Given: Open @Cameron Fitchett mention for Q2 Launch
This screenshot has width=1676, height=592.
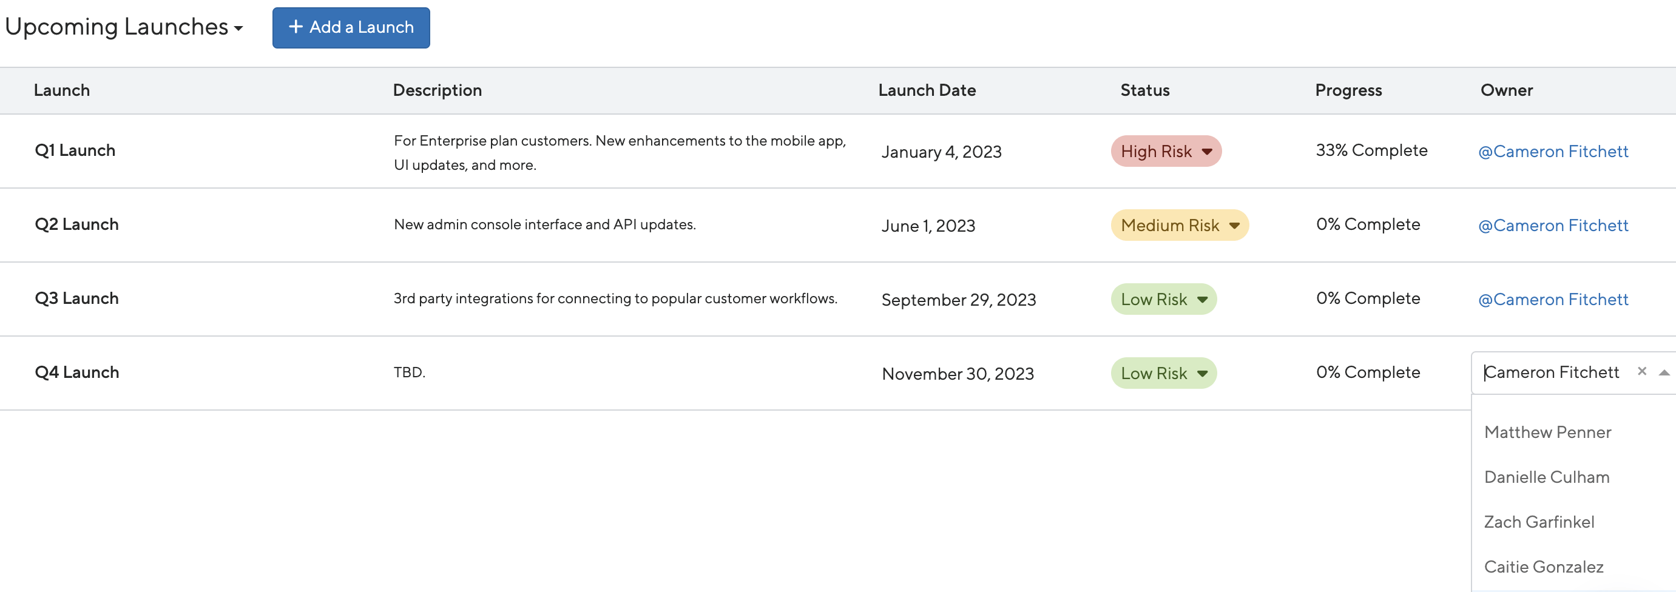Looking at the screenshot, I should 1552,225.
